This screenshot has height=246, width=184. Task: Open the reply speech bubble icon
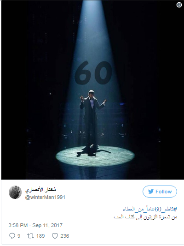click(12, 236)
